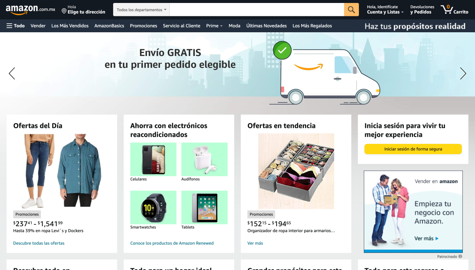Image resolution: width=475 pixels, height=270 pixels.
Task: Open the Todo hamburger menu
Action: tap(16, 26)
